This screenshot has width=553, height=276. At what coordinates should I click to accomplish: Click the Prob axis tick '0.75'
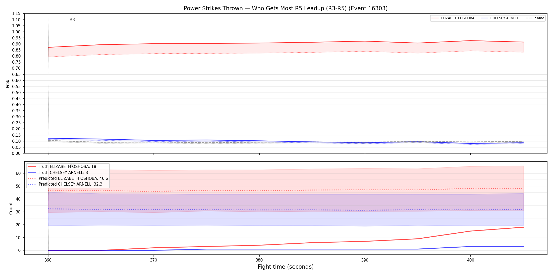point(16,62)
